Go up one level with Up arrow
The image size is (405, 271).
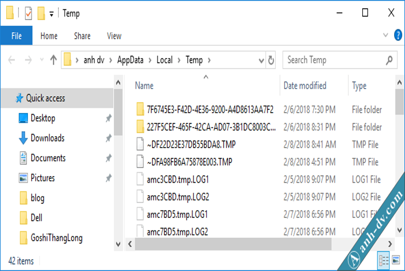tap(54, 60)
